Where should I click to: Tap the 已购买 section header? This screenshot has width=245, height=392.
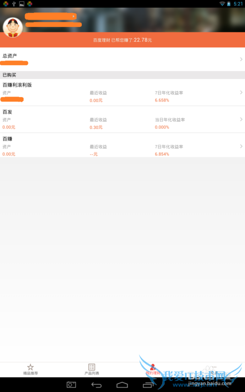tap(122, 75)
